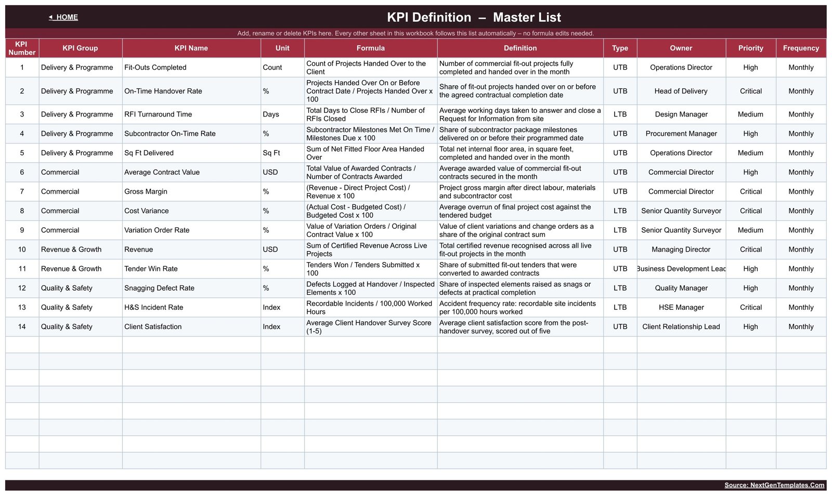832x496 pixels.
Task: Select the Priority column header
Action: coord(751,48)
